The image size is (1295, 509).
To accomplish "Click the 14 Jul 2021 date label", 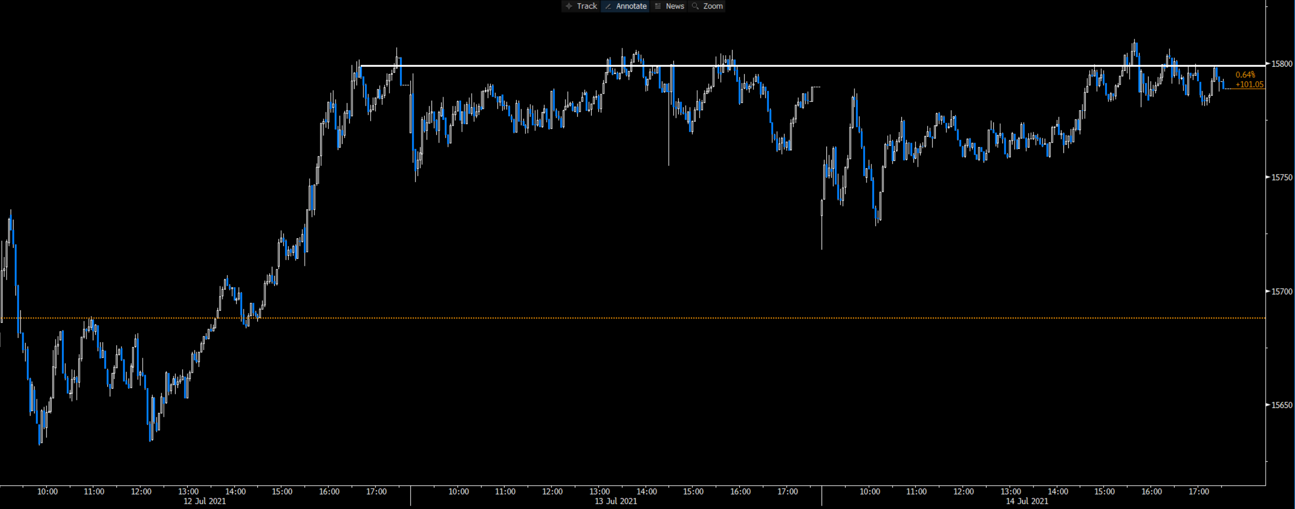I will [1027, 501].
